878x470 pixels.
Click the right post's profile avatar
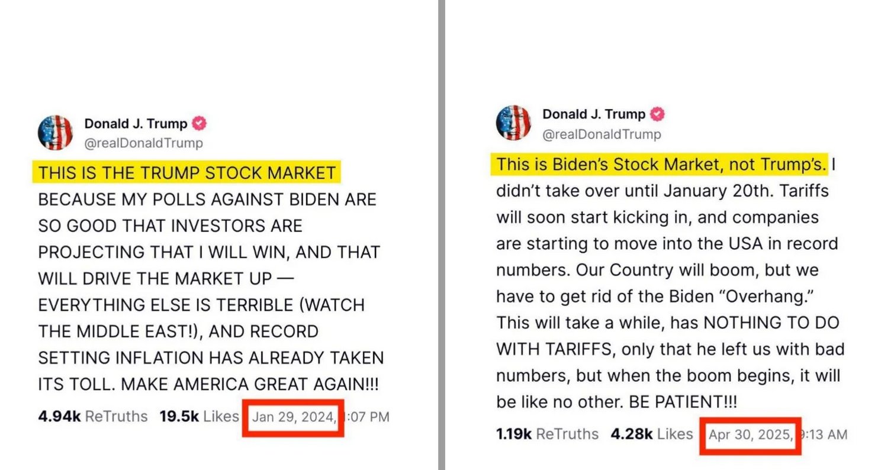coord(513,123)
